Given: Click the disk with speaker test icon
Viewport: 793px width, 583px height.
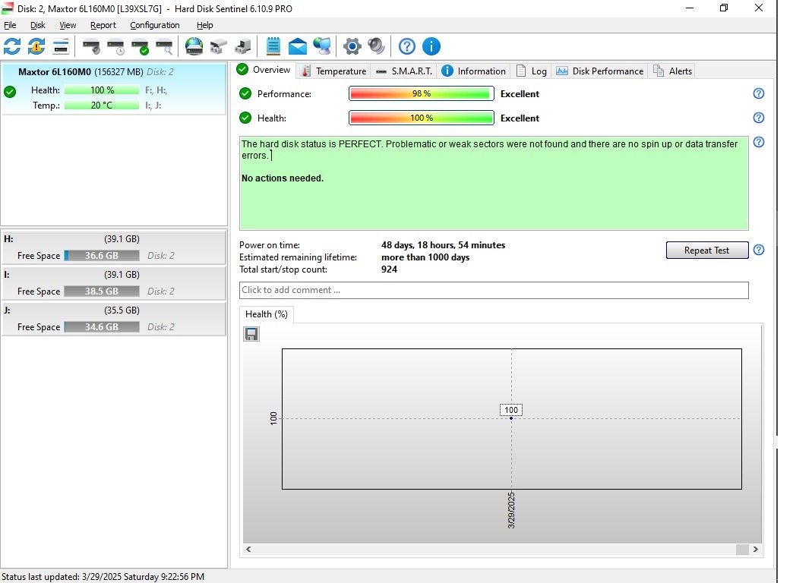Looking at the screenshot, I should [x=92, y=46].
